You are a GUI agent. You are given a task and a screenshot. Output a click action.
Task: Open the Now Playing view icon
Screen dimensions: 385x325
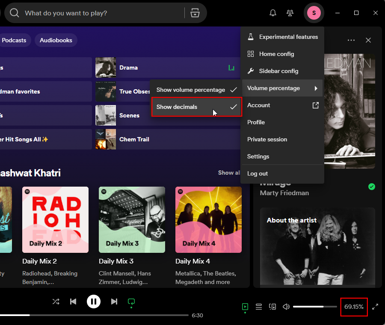point(245,307)
